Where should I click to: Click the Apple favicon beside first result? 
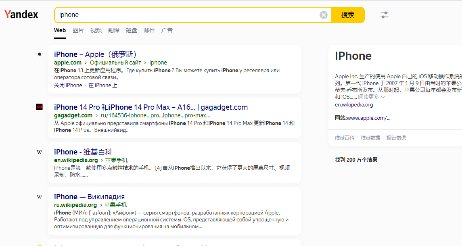click(x=40, y=54)
